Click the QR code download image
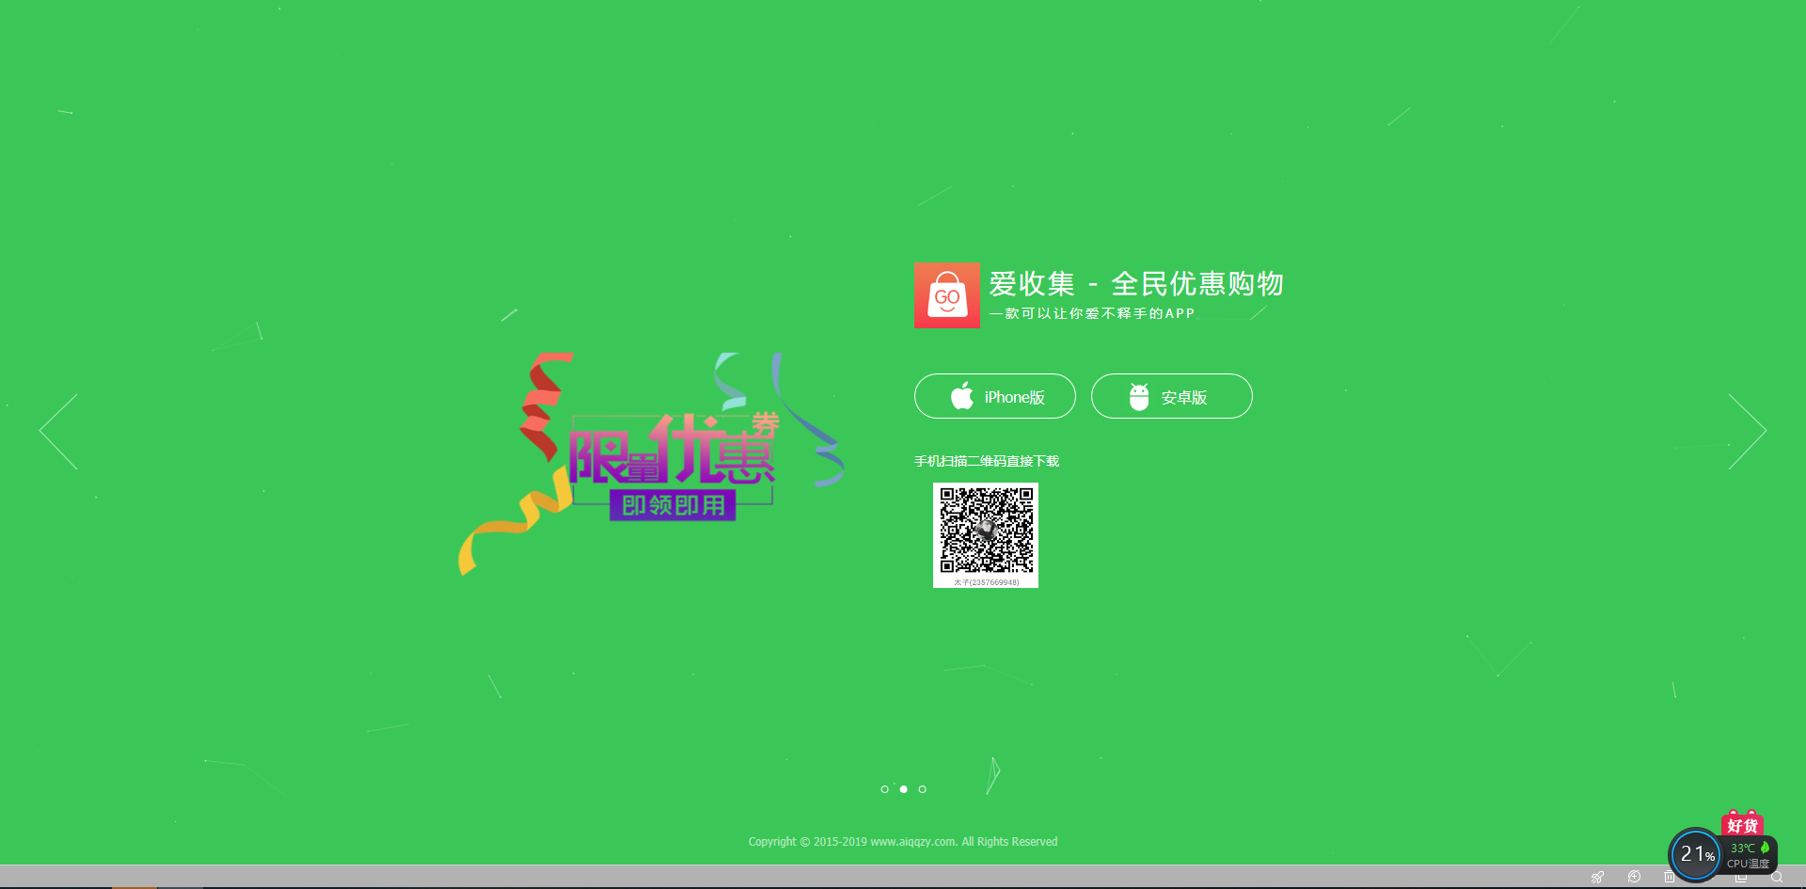The image size is (1806, 889). [x=985, y=534]
